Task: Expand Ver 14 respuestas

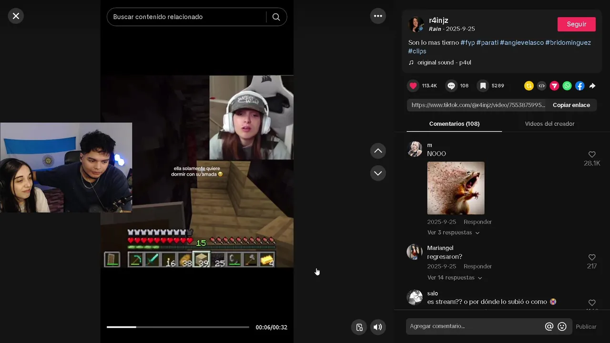Action: pos(455,277)
